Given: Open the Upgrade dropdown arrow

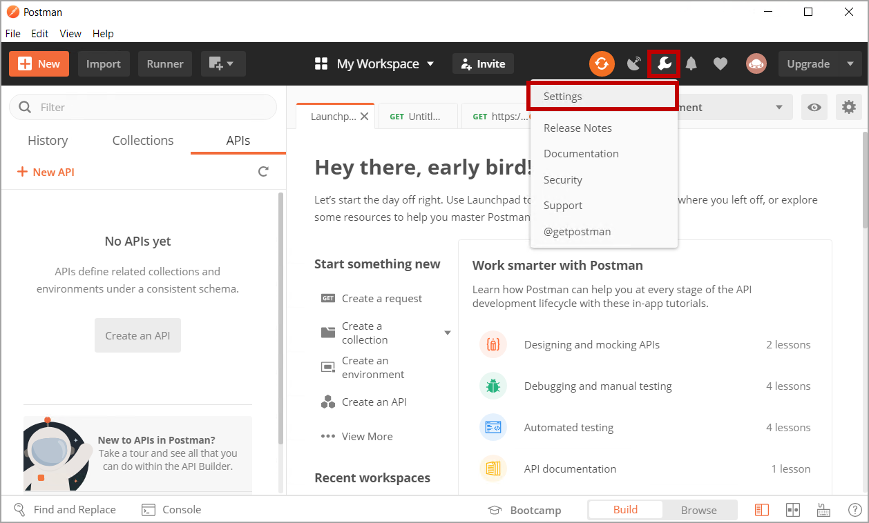Looking at the screenshot, I should (x=850, y=63).
